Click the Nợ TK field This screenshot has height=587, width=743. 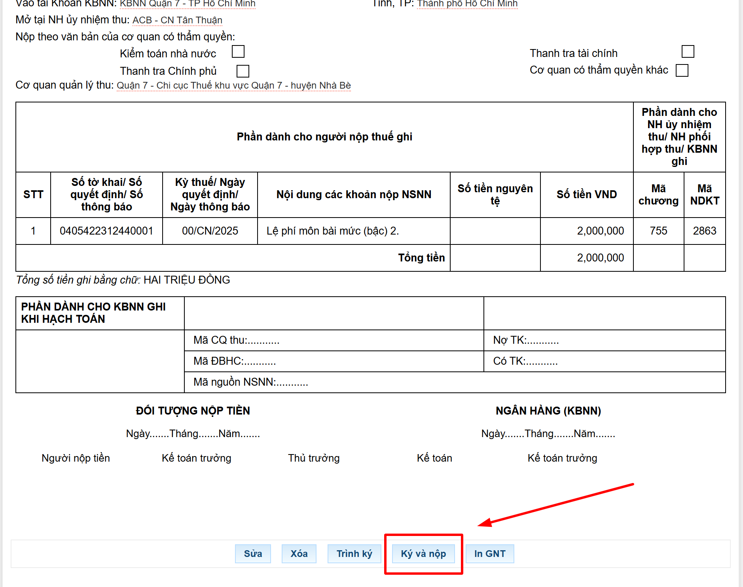click(x=605, y=340)
